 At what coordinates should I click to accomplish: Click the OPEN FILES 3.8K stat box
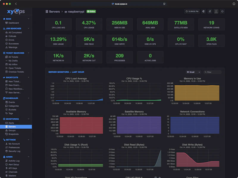coord(212,41)
